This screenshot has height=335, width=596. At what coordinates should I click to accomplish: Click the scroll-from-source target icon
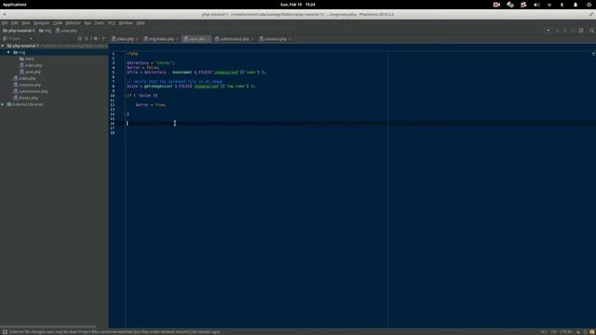(79, 38)
